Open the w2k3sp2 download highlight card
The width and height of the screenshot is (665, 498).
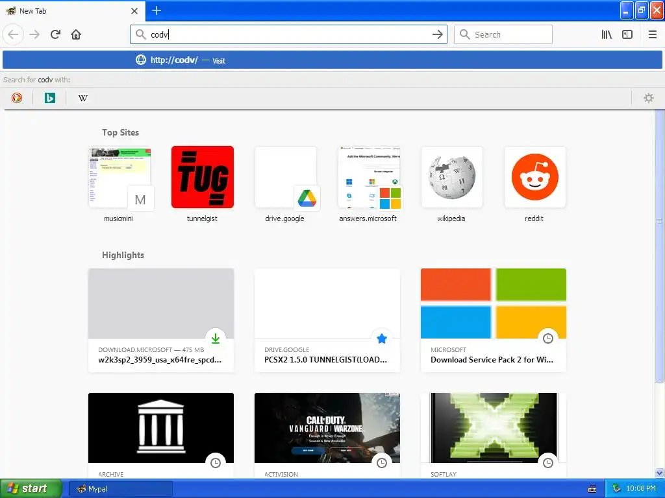click(161, 320)
